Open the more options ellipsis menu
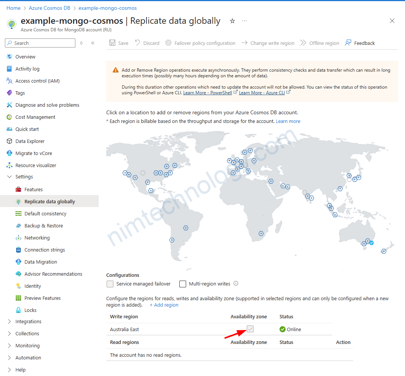Screen dimensions: 405x376 pyautogui.click(x=245, y=21)
